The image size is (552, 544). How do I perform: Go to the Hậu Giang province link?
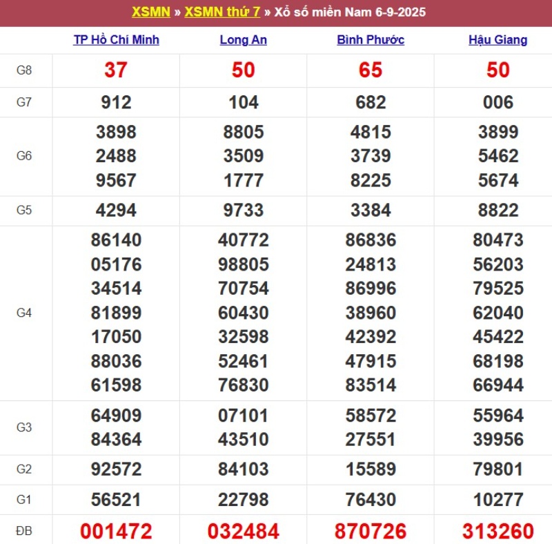click(x=497, y=40)
